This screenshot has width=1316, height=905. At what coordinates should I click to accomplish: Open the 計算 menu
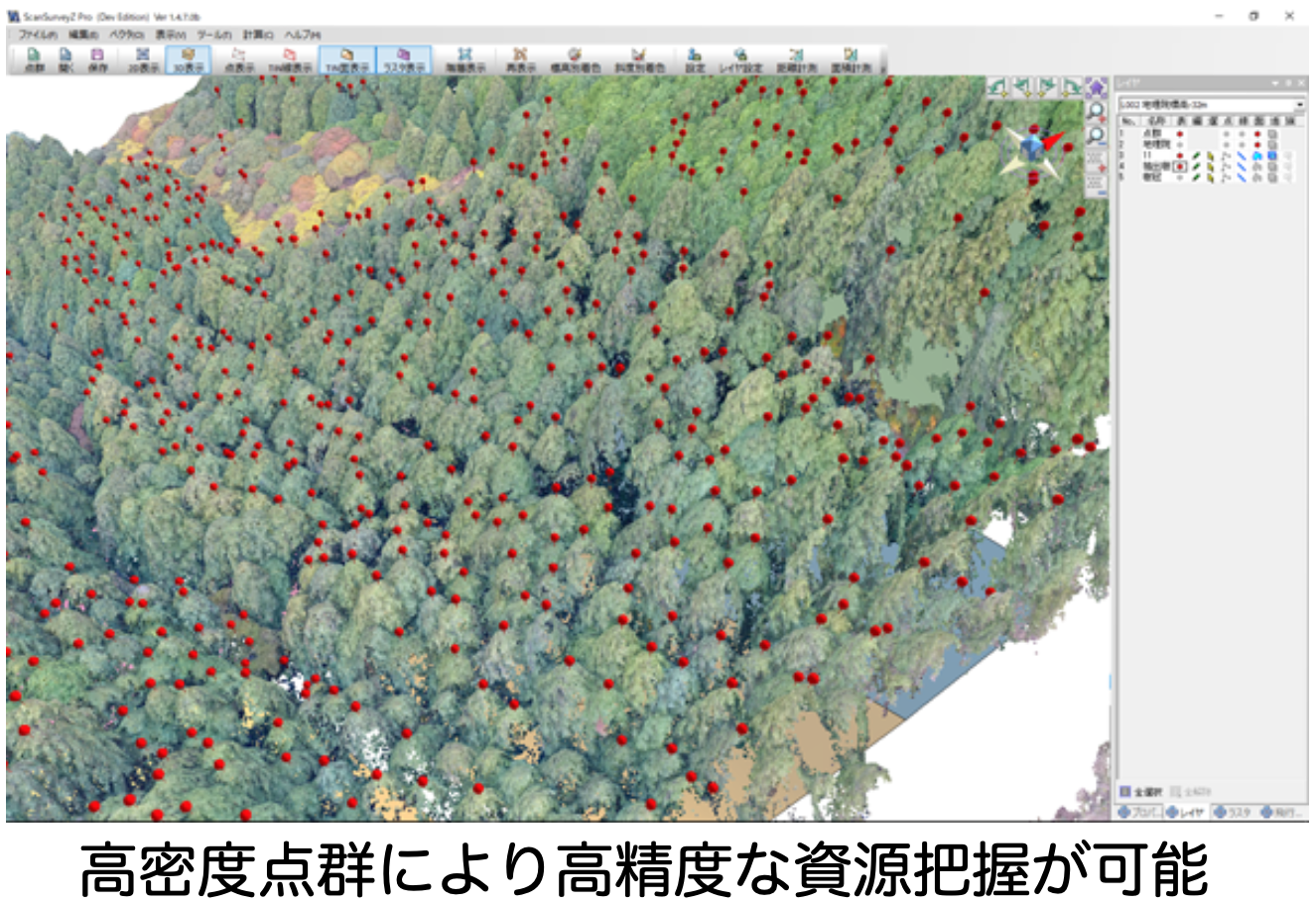258,34
